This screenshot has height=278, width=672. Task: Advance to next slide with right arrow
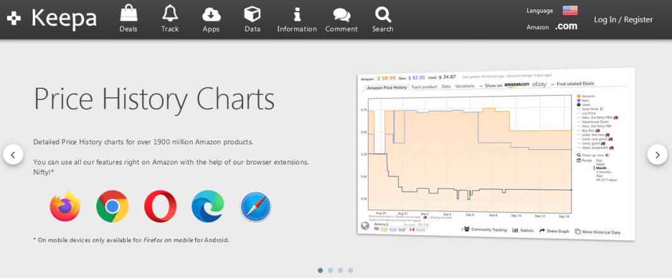point(658,154)
